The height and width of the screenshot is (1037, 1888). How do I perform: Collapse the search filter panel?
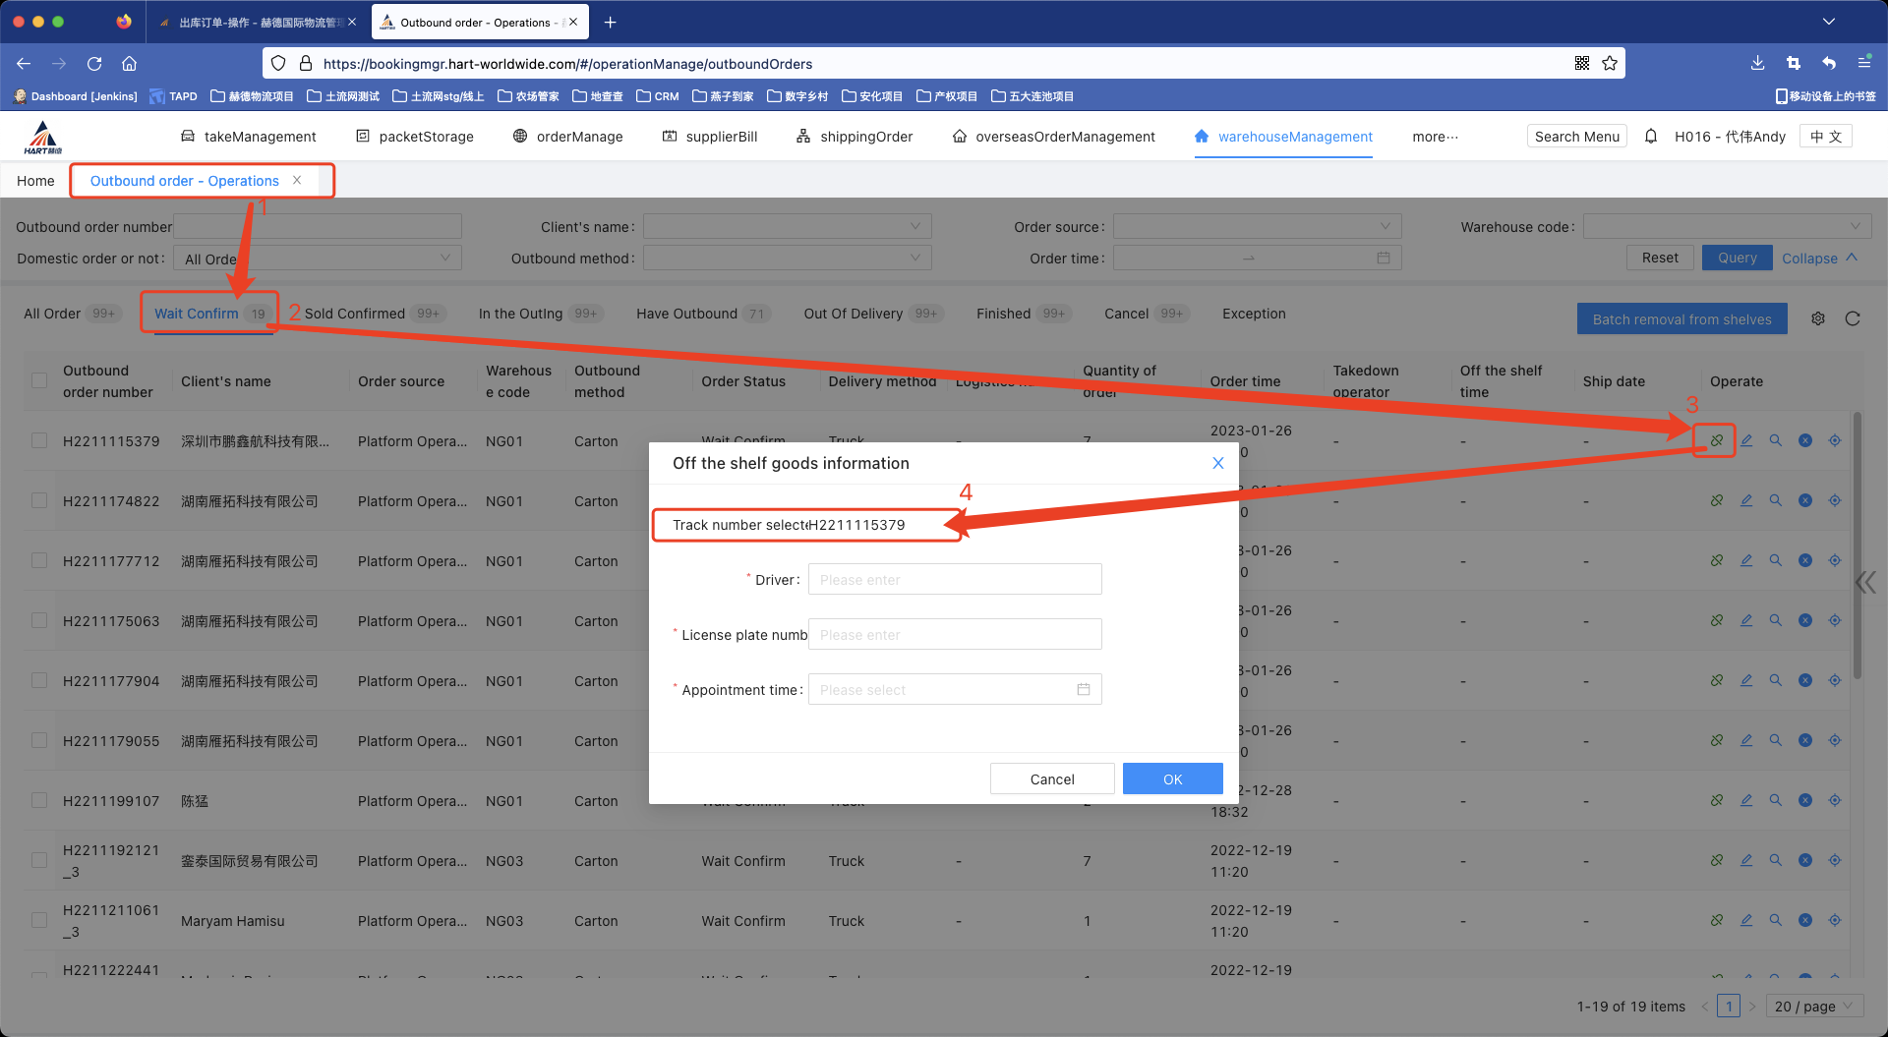[x=1819, y=258]
